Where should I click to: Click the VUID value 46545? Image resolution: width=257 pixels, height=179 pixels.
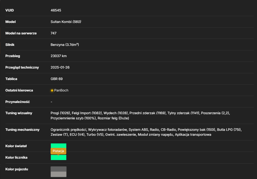(56, 10)
